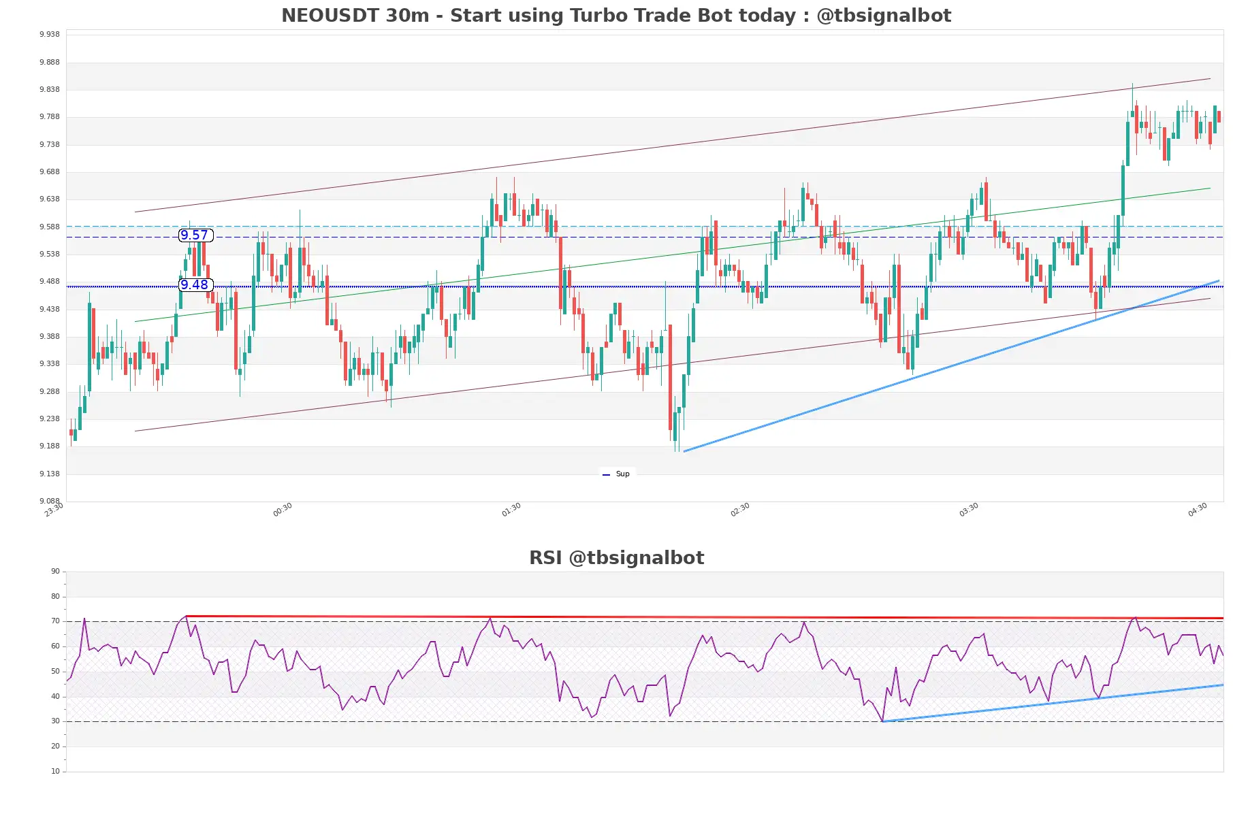Image resolution: width=1233 pixels, height=822 pixels.
Task: Click the RSI 30 axis label
Action: [x=55, y=721]
